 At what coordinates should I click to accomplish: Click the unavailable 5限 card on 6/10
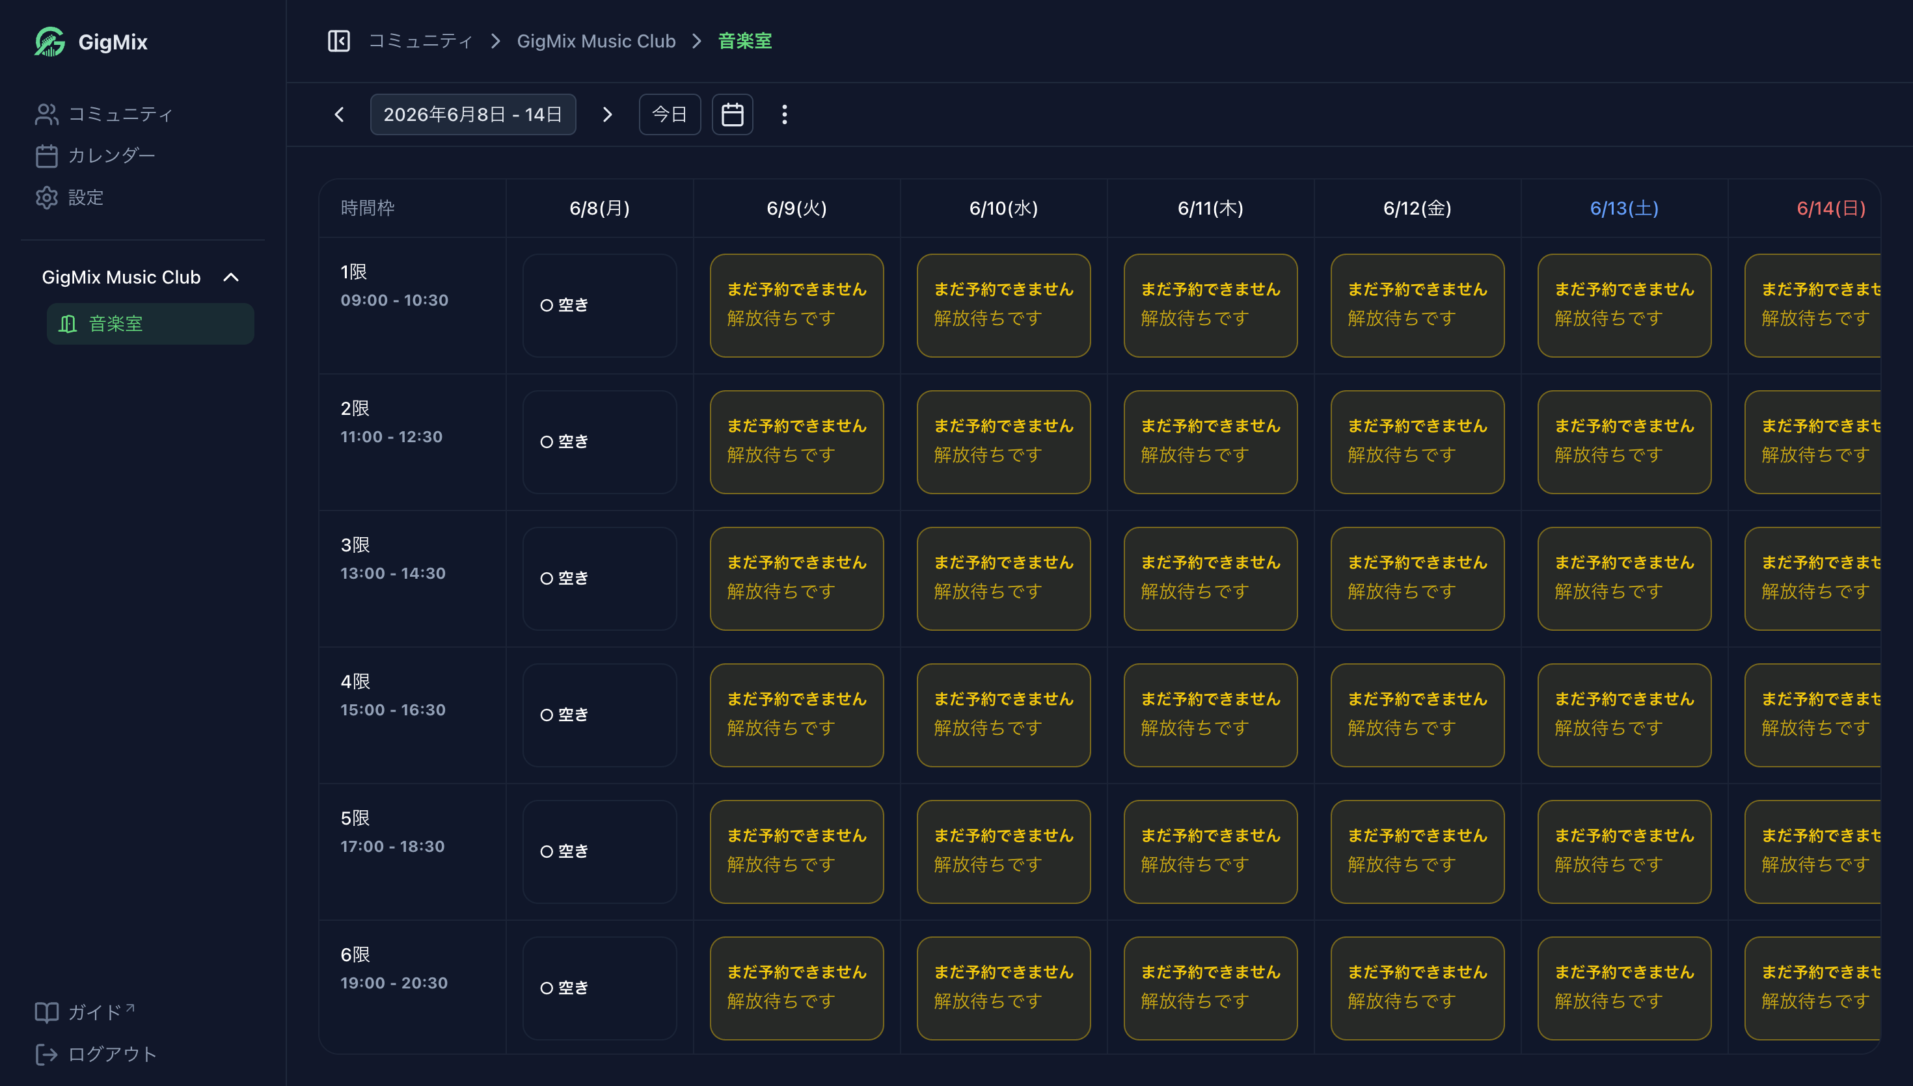(x=1003, y=852)
